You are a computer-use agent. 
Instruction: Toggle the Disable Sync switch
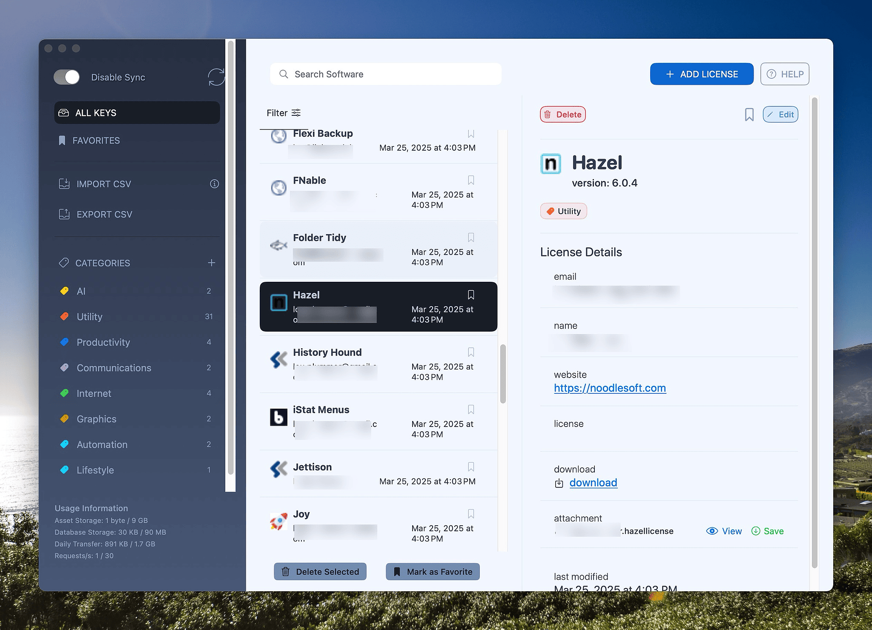pyautogui.click(x=66, y=77)
